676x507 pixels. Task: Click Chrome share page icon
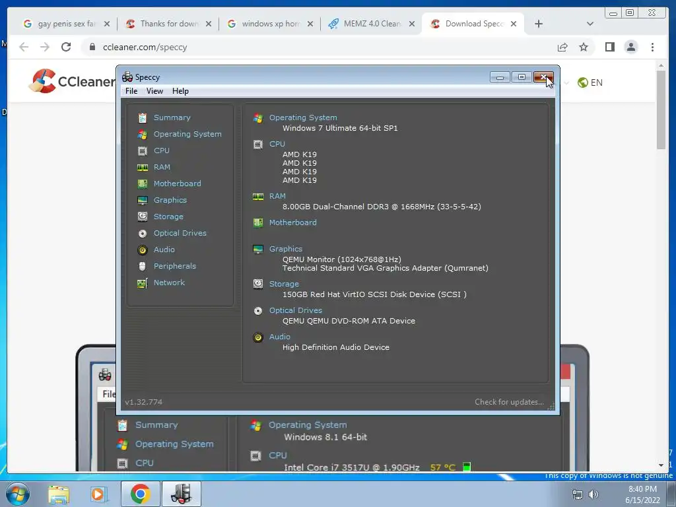pos(562,47)
